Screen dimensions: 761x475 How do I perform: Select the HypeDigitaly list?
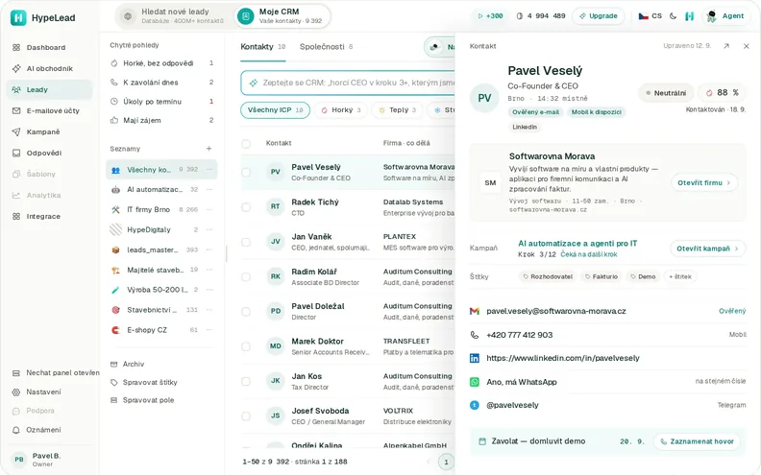coord(162,229)
